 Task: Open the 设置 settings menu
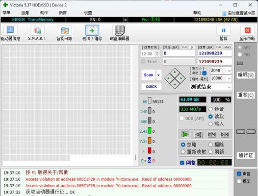pyautogui.click(x=88, y=13)
